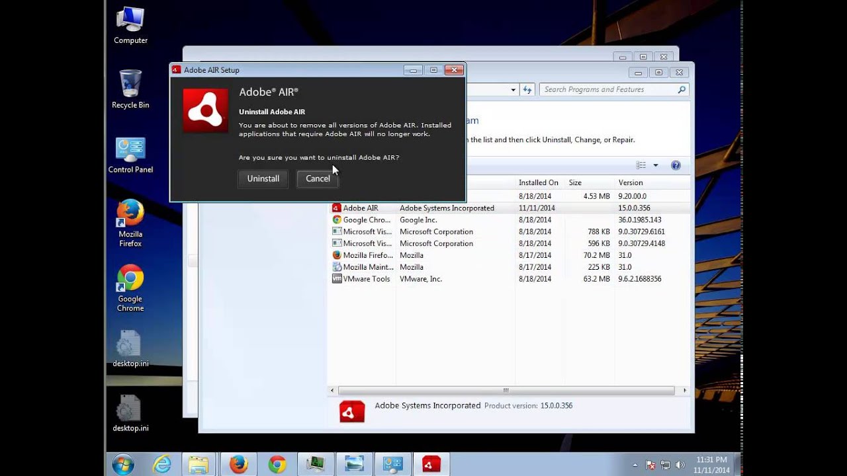Image resolution: width=847 pixels, height=476 pixels.
Task: Click Adobe Systems Incorporated publisher cell
Action: (x=447, y=208)
